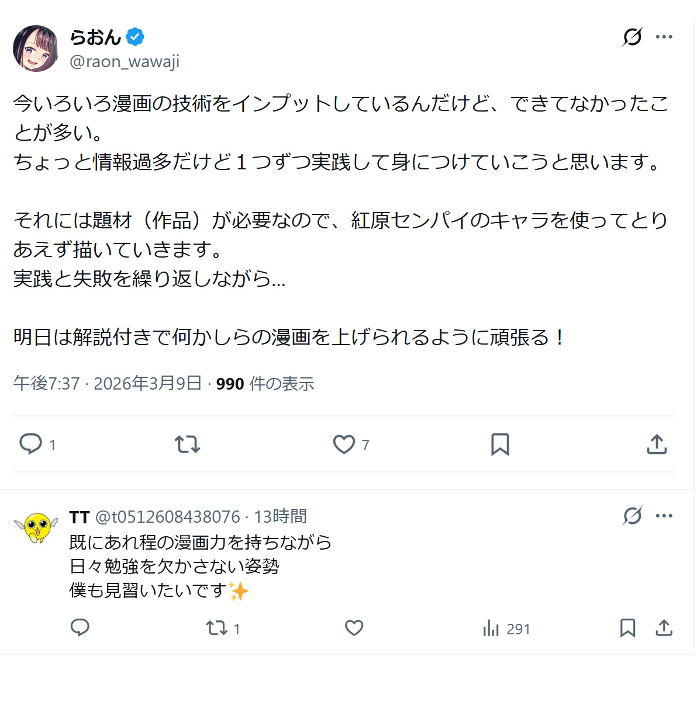Click the らおん display name

[95, 37]
